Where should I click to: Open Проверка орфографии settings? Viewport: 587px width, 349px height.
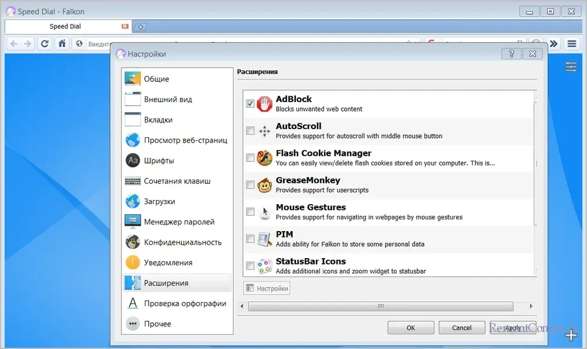[x=177, y=303]
